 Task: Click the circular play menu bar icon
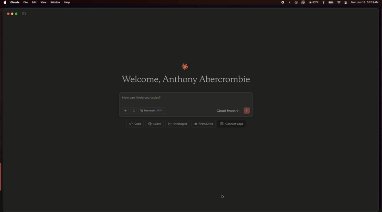point(296,2)
